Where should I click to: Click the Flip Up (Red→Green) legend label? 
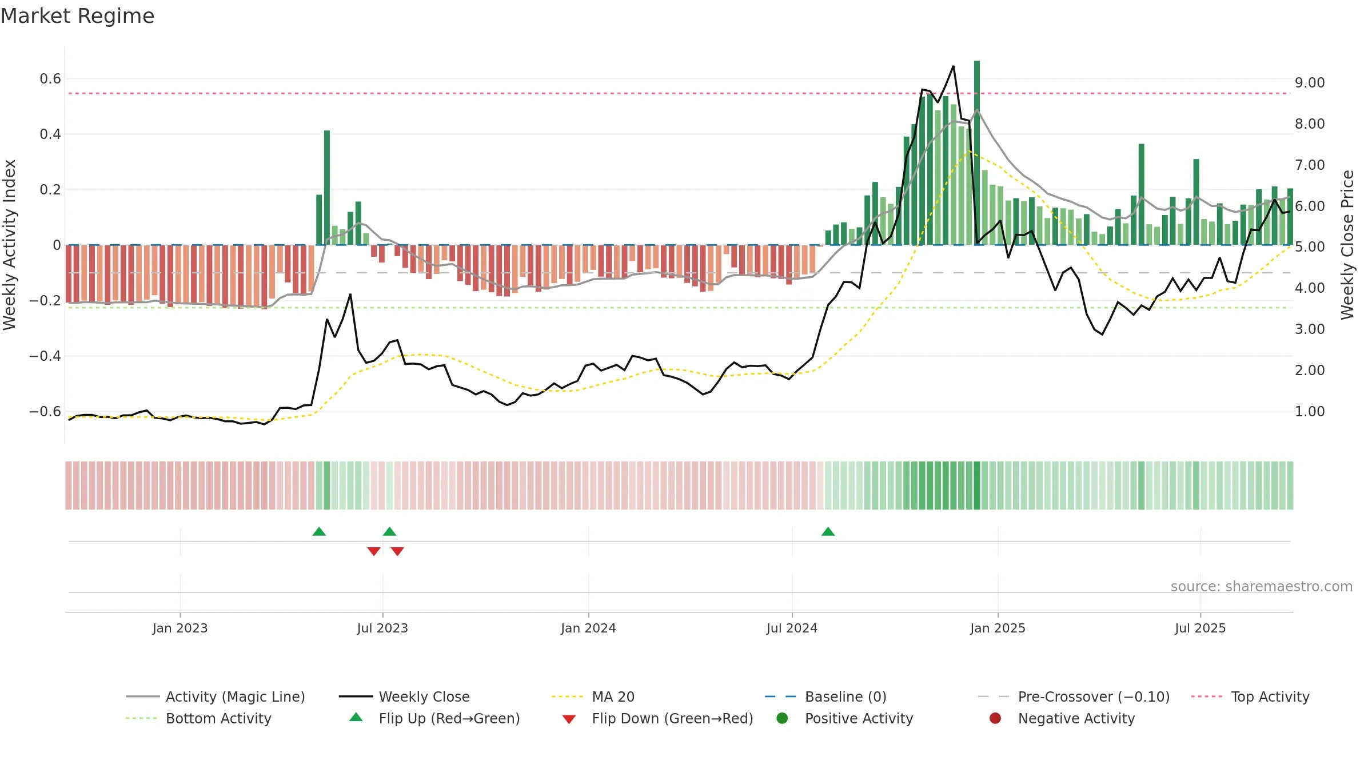point(449,718)
